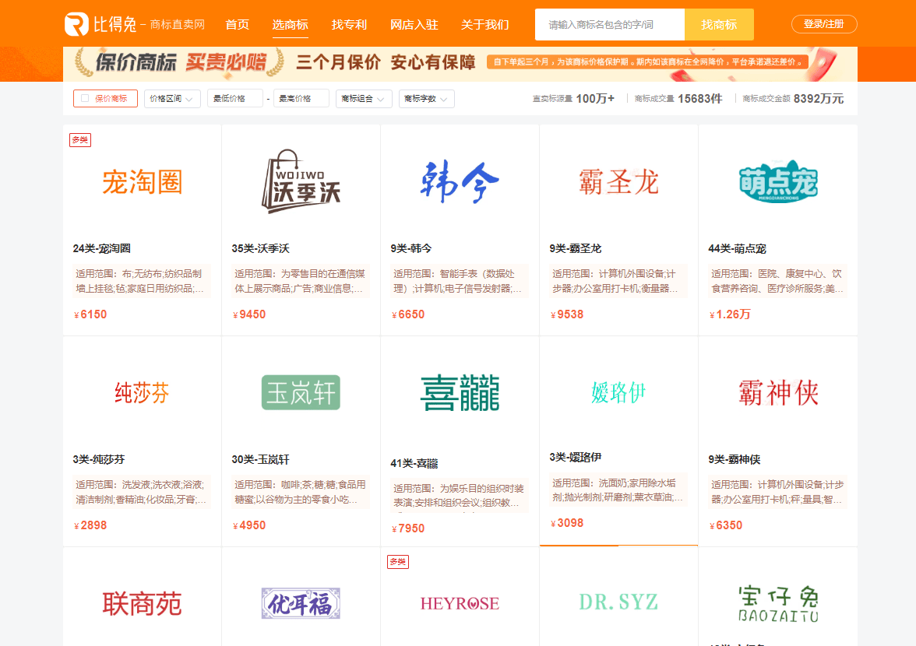Screen dimensions: 916x646
Task: Click the 15683件 transaction count
Action: coord(699,99)
